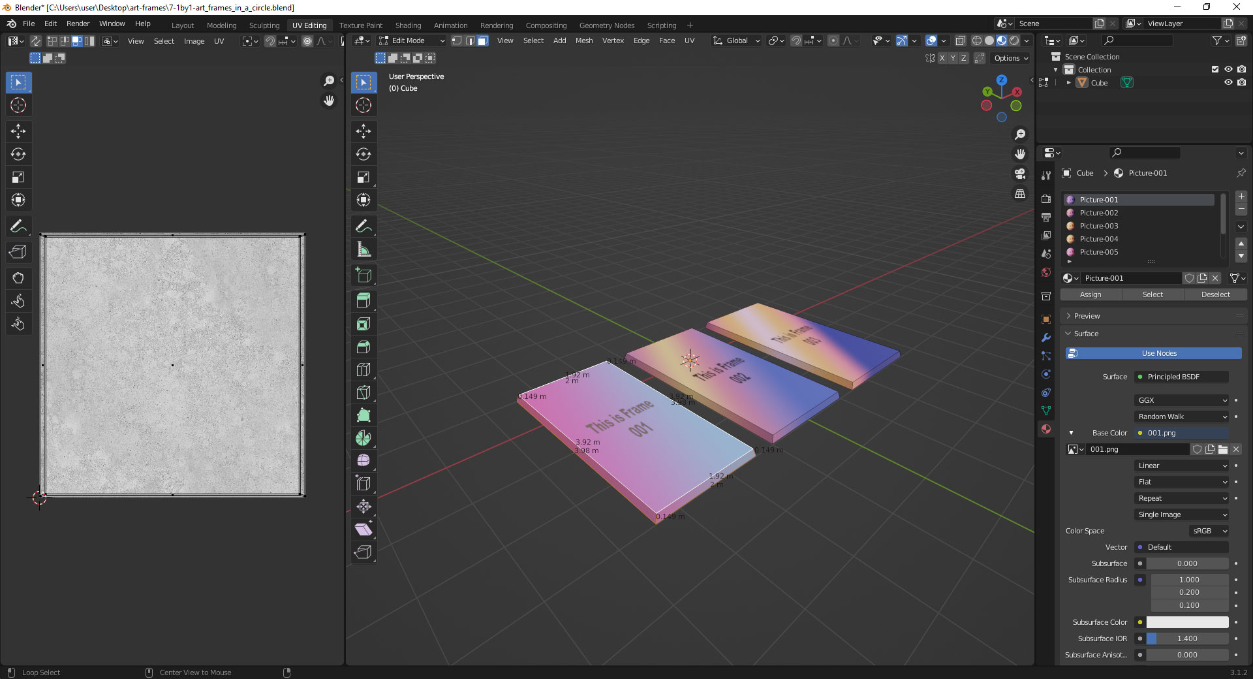Click the Assign material button

tap(1090, 294)
